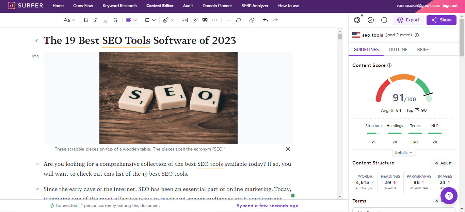Insert a blockquote
This screenshot has height=212, width=465.
coord(205,20)
